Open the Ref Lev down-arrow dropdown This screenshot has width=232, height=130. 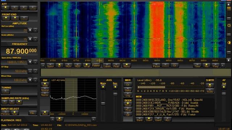coord(30,30)
